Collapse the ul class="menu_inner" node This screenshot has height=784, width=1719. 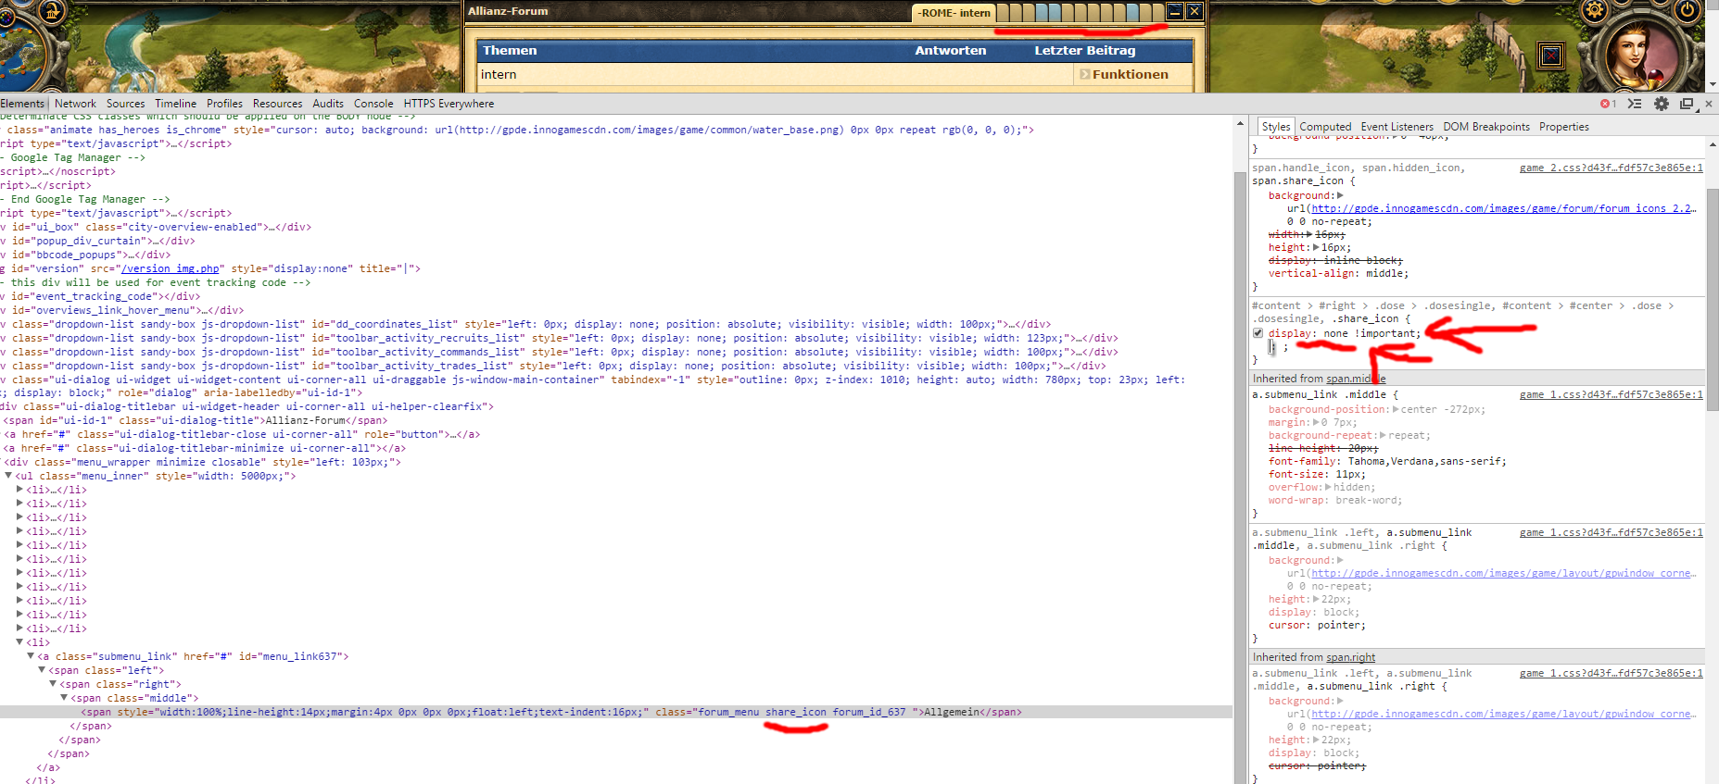pos(9,476)
